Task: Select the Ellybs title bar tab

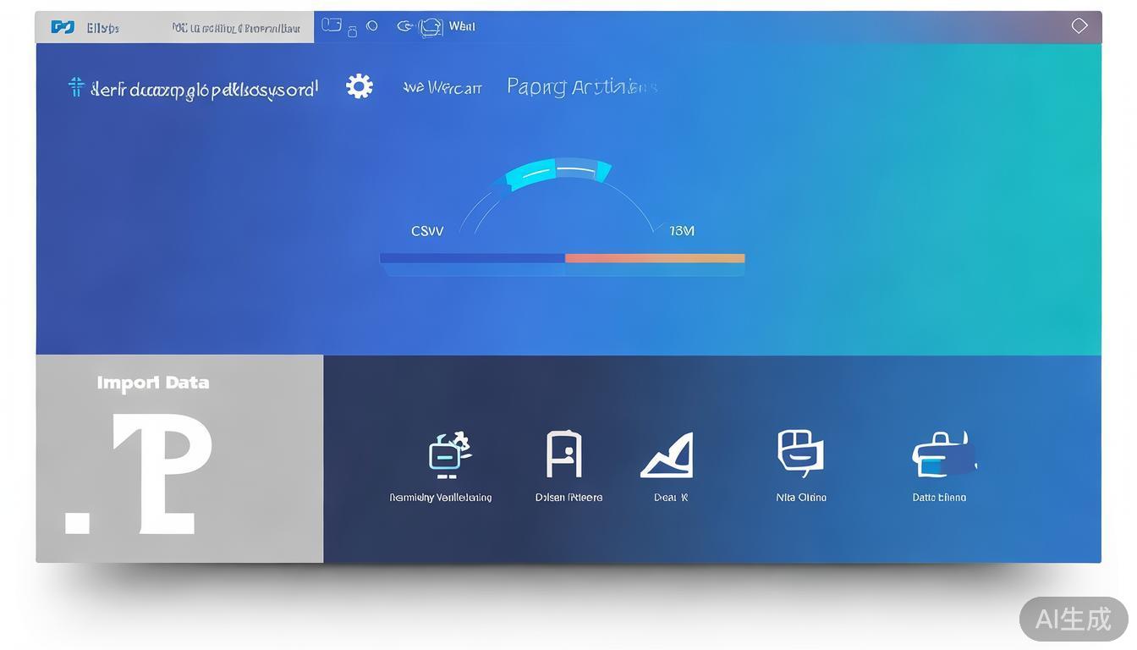Action: (102, 28)
